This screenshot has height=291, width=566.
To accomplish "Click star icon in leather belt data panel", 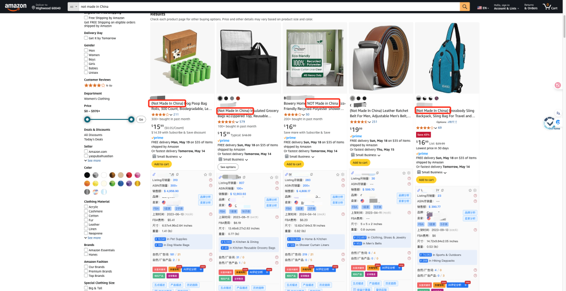I will coord(404,173).
